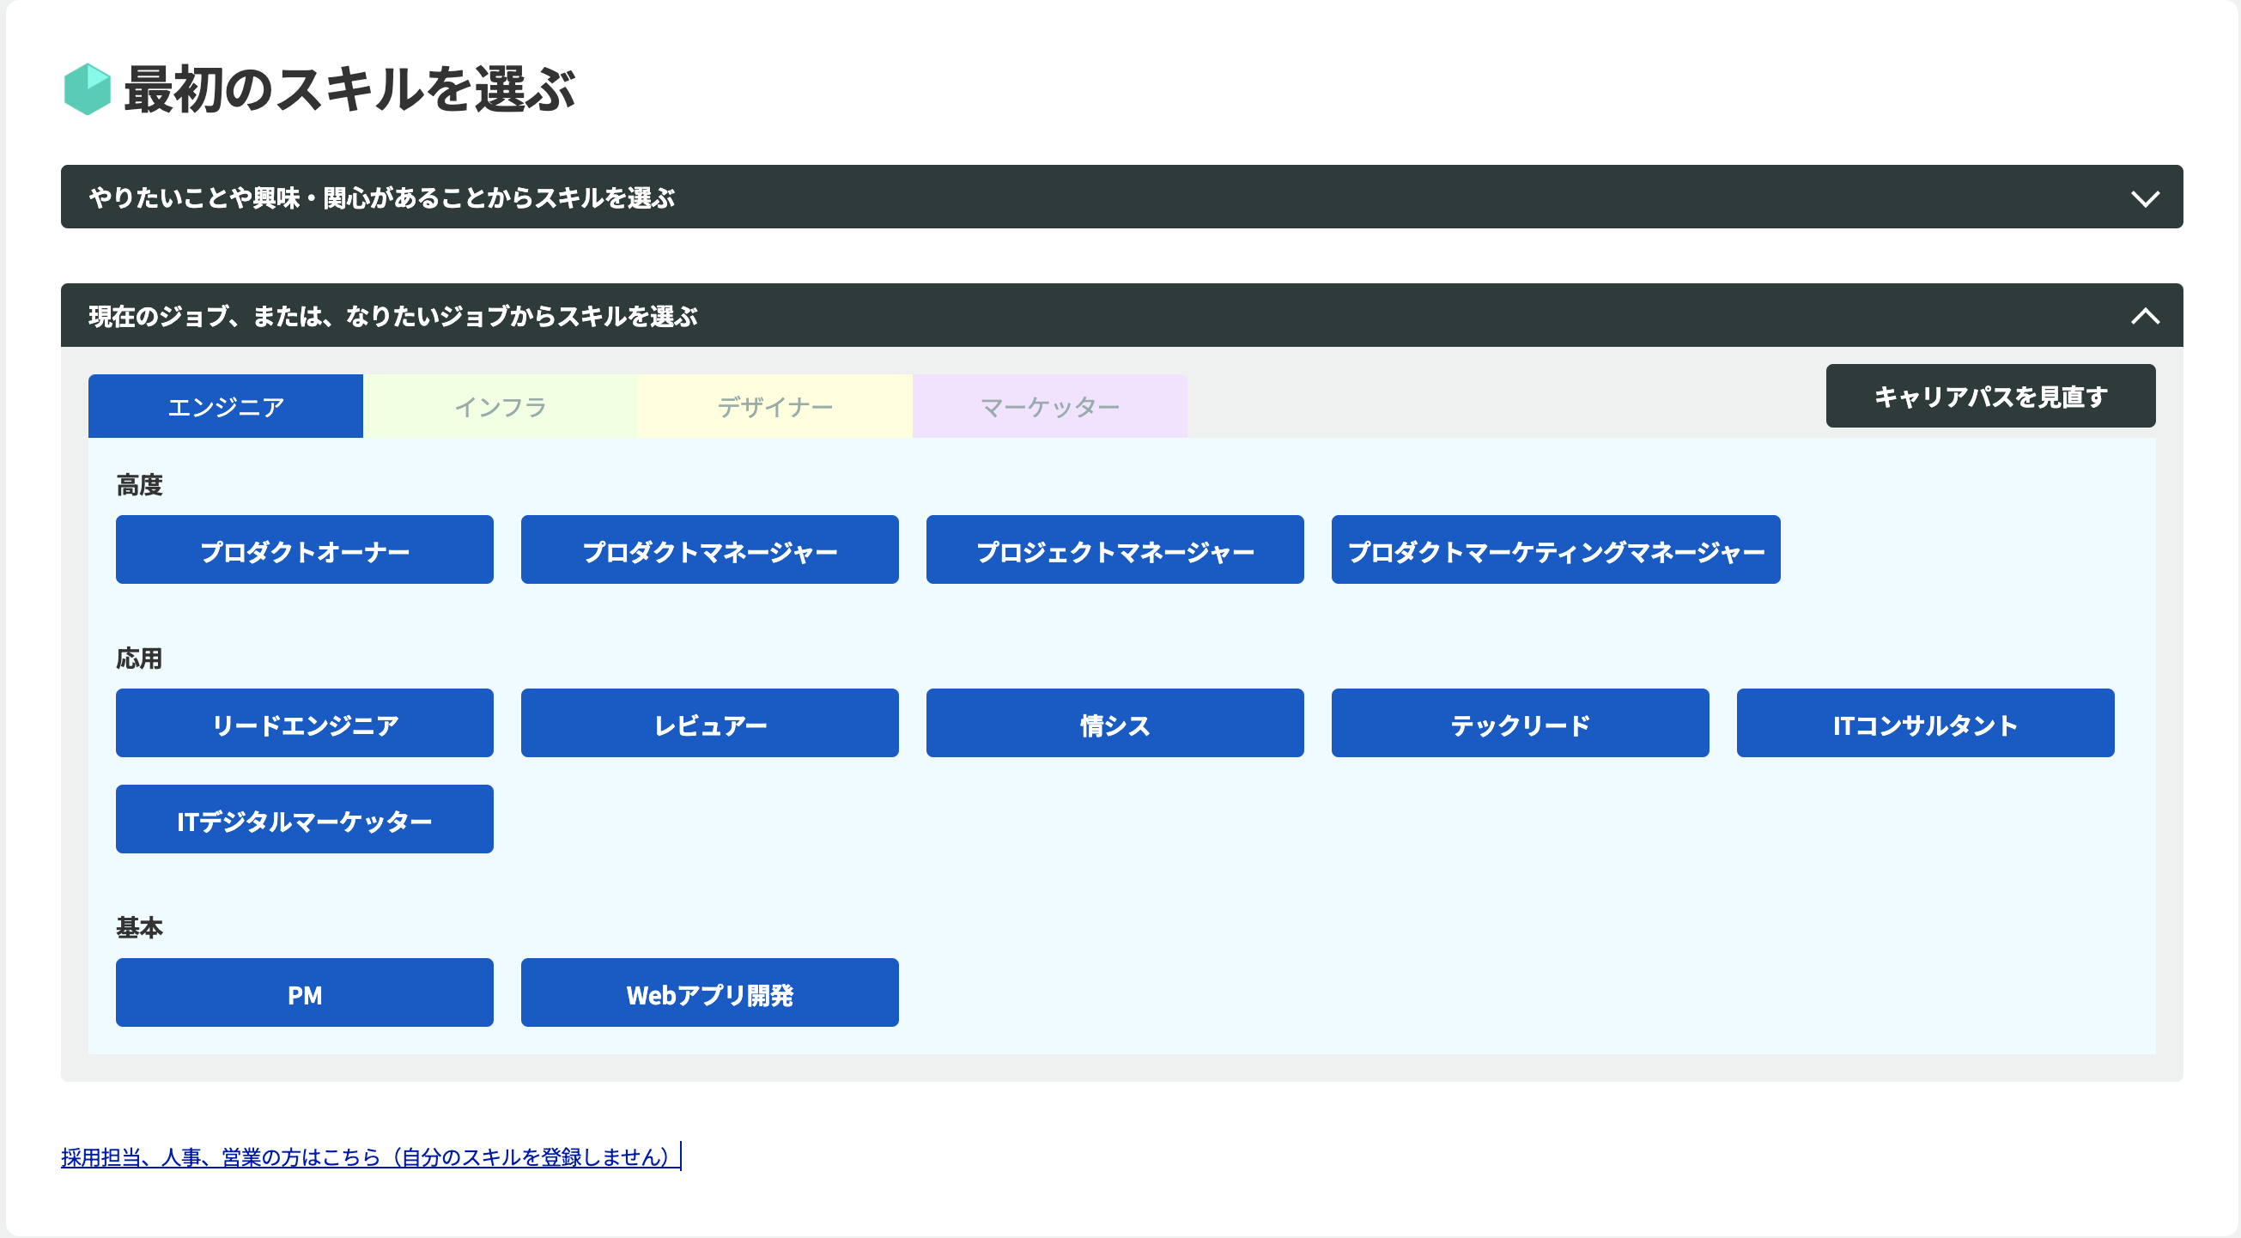Screen dimensions: 2241x1238
Task: Pick the テックリード button
Action: [1520, 723]
